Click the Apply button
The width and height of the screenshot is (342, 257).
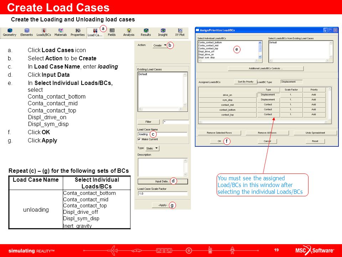[x=162, y=205]
